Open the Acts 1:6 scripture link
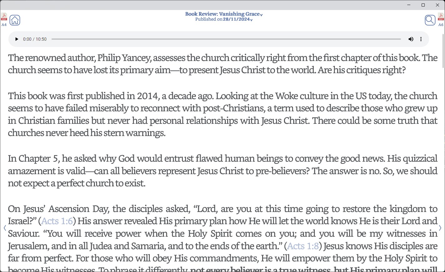The height and width of the screenshot is (272, 445). click(x=57, y=221)
